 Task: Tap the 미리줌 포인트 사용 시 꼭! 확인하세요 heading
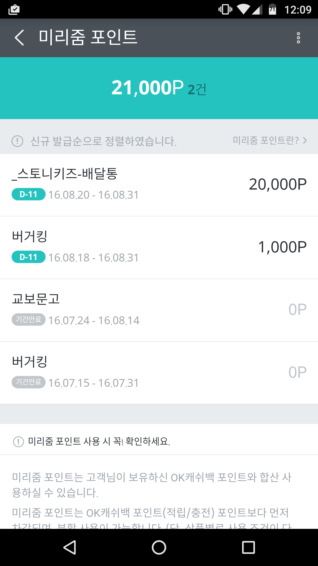[99, 441]
